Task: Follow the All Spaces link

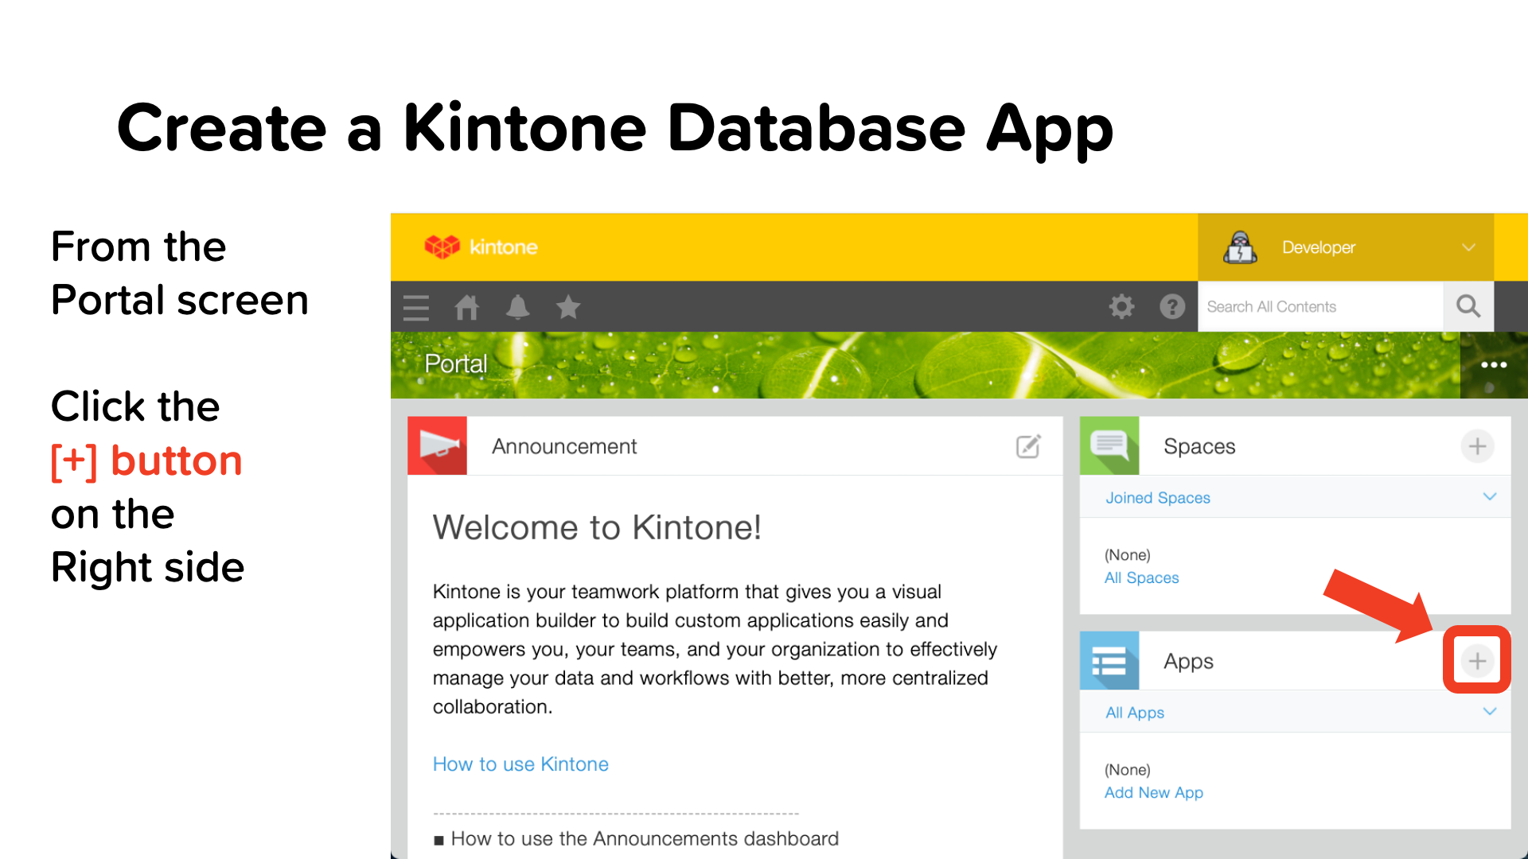Action: point(1141,578)
